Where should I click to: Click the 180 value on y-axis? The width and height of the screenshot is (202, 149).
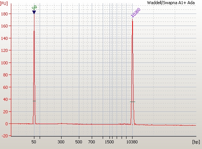click(x=5, y=14)
